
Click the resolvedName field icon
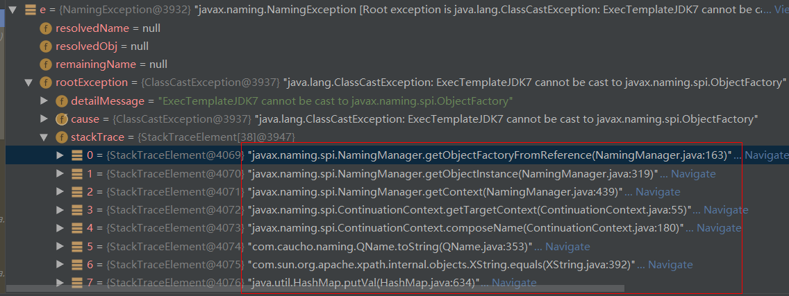pyautogui.click(x=45, y=28)
